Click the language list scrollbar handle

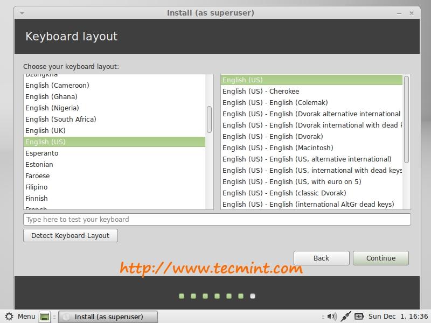tap(209, 120)
